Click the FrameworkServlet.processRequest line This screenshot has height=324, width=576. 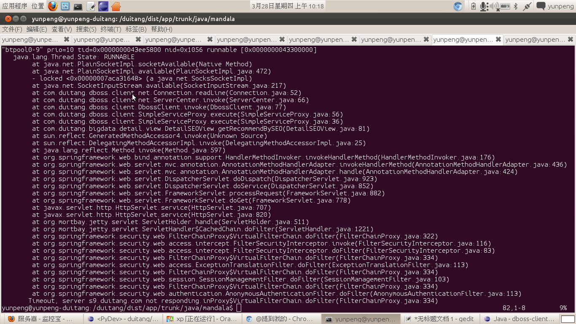(208, 193)
